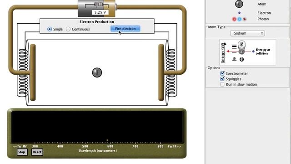Click the 'Energy at collision' label
291x164 pixels.
tap(263, 51)
